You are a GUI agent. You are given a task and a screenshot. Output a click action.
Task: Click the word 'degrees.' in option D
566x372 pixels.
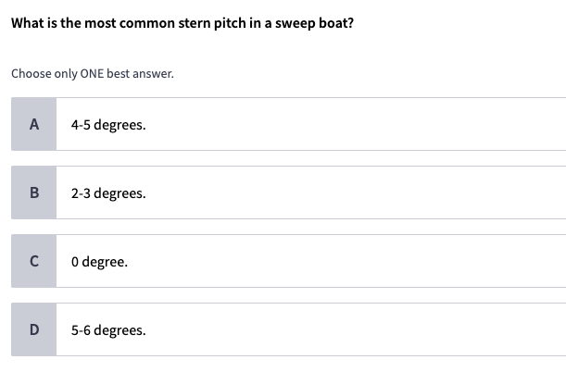[119, 330]
